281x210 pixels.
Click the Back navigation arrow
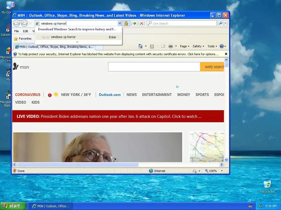click(17, 23)
